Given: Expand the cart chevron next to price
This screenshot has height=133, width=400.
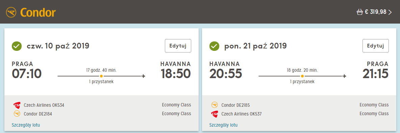Looking at the screenshot, I should point(390,12).
